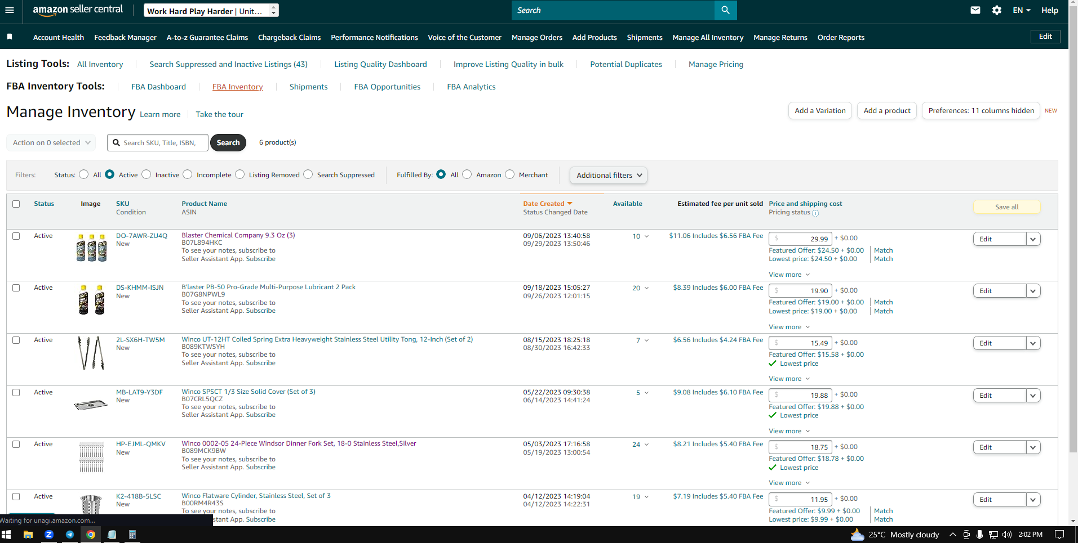
Task: Open Manage Orders menu item
Action: (537, 37)
